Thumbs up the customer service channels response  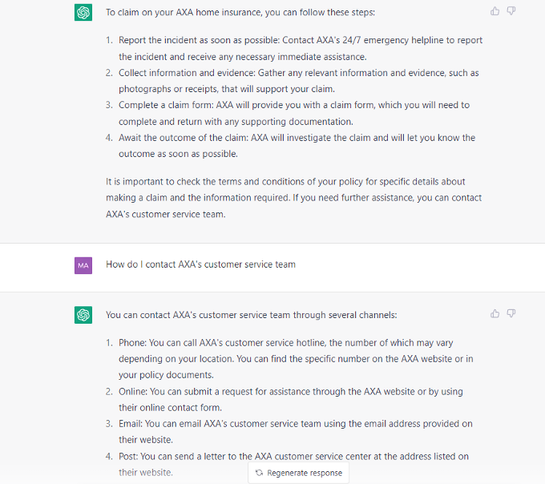(495, 314)
